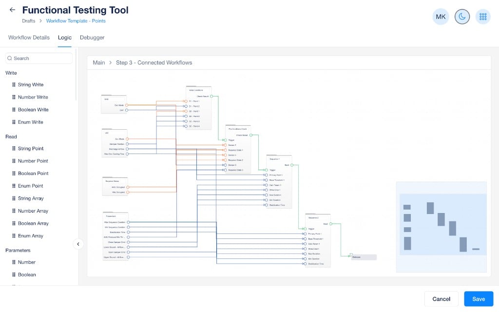Select the Number Point item
The image size is (499, 312).
tap(33, 161)
